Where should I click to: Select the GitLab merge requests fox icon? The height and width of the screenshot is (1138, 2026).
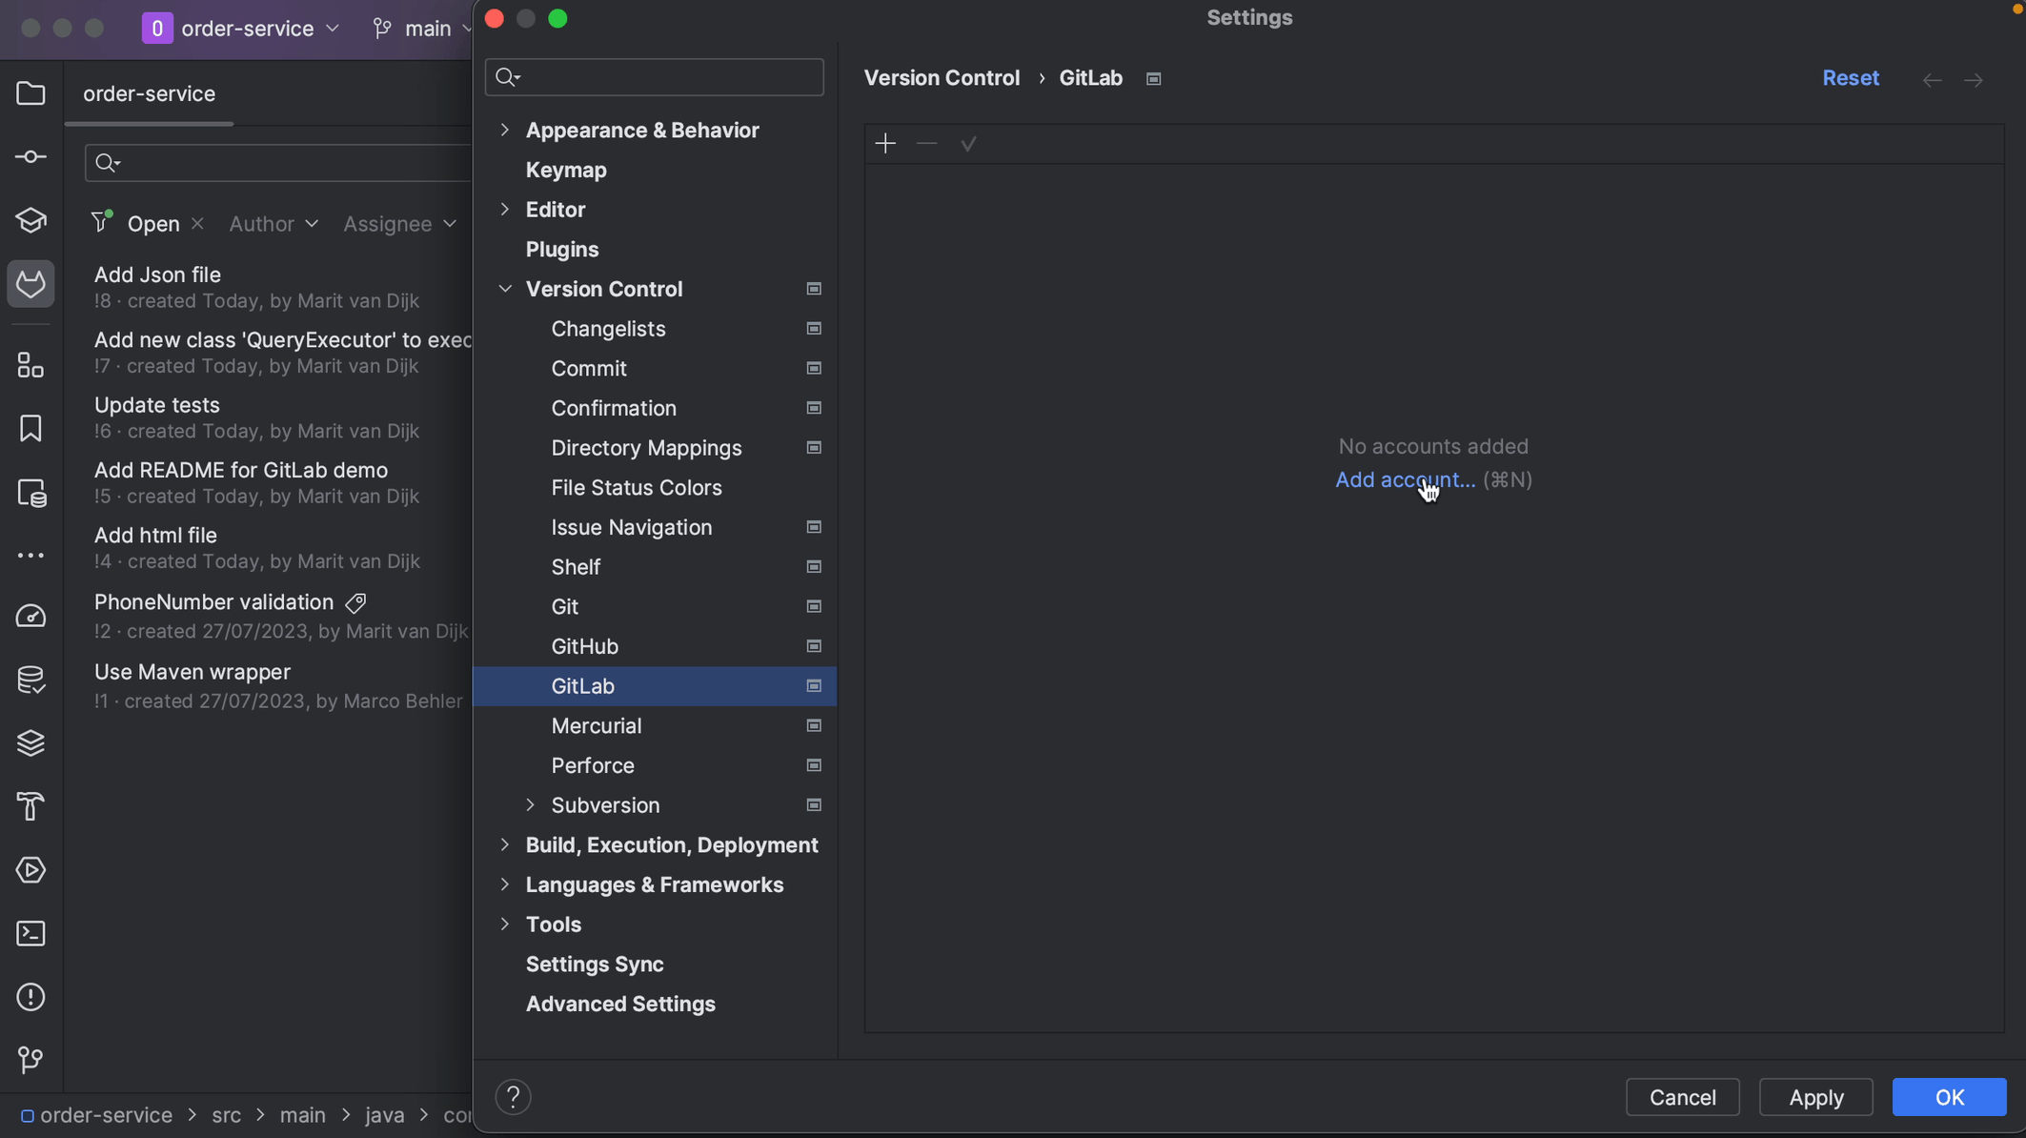point(30,283)
